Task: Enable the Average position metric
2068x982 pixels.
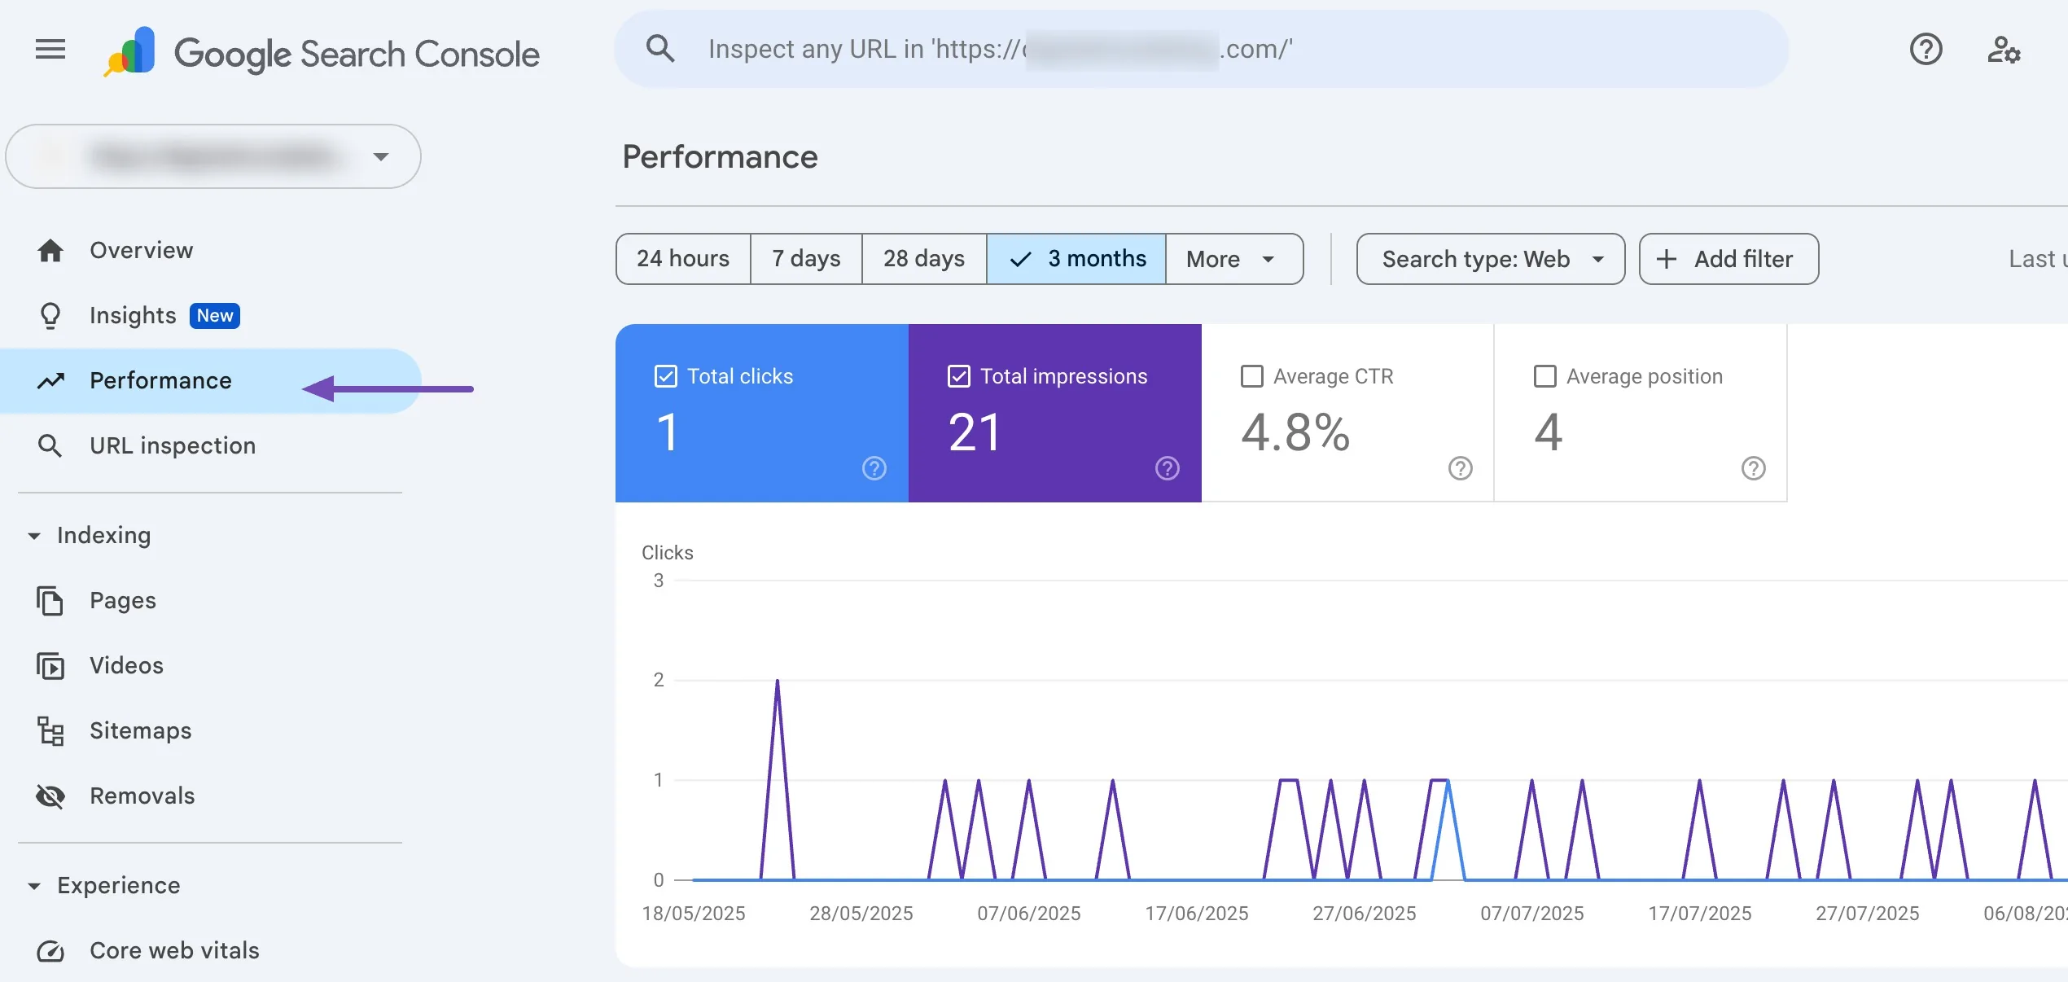Action: pos(1544,376)
